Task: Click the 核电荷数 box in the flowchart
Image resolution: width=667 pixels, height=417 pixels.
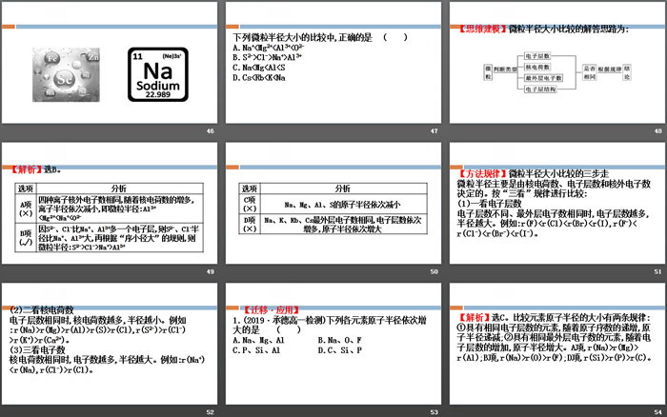Action: coord(537,68)
